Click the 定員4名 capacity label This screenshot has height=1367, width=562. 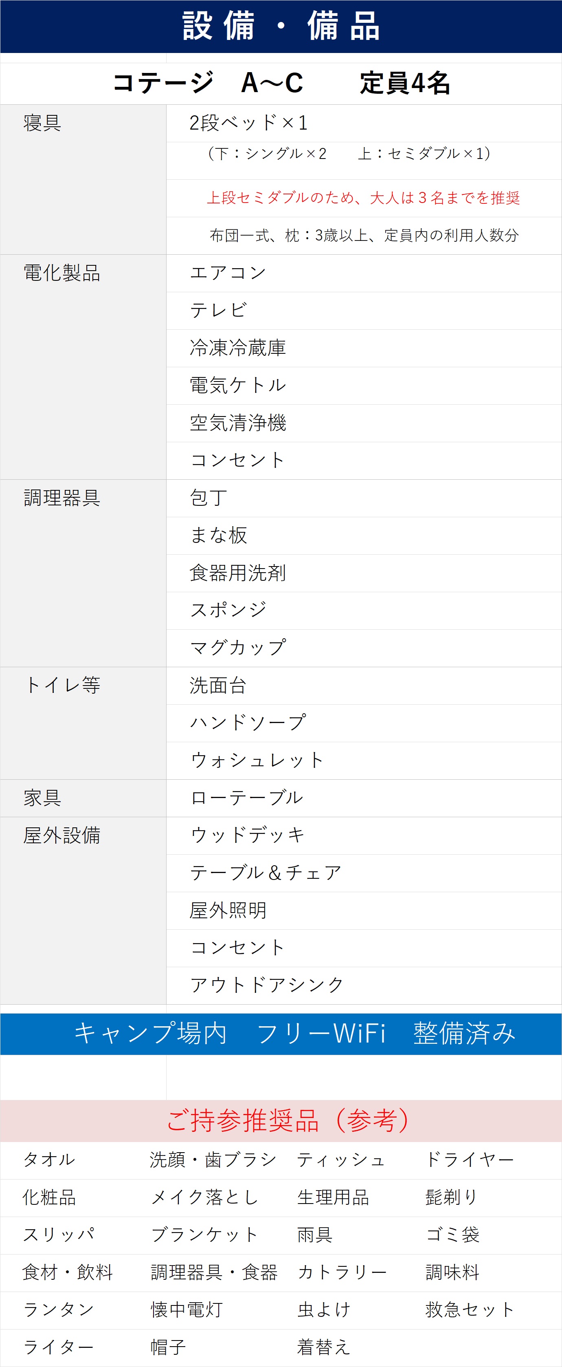404,83
